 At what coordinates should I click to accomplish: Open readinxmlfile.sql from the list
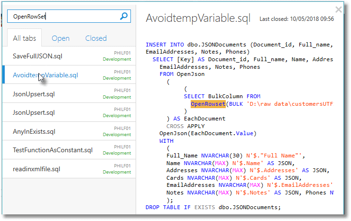click(69, 169)
